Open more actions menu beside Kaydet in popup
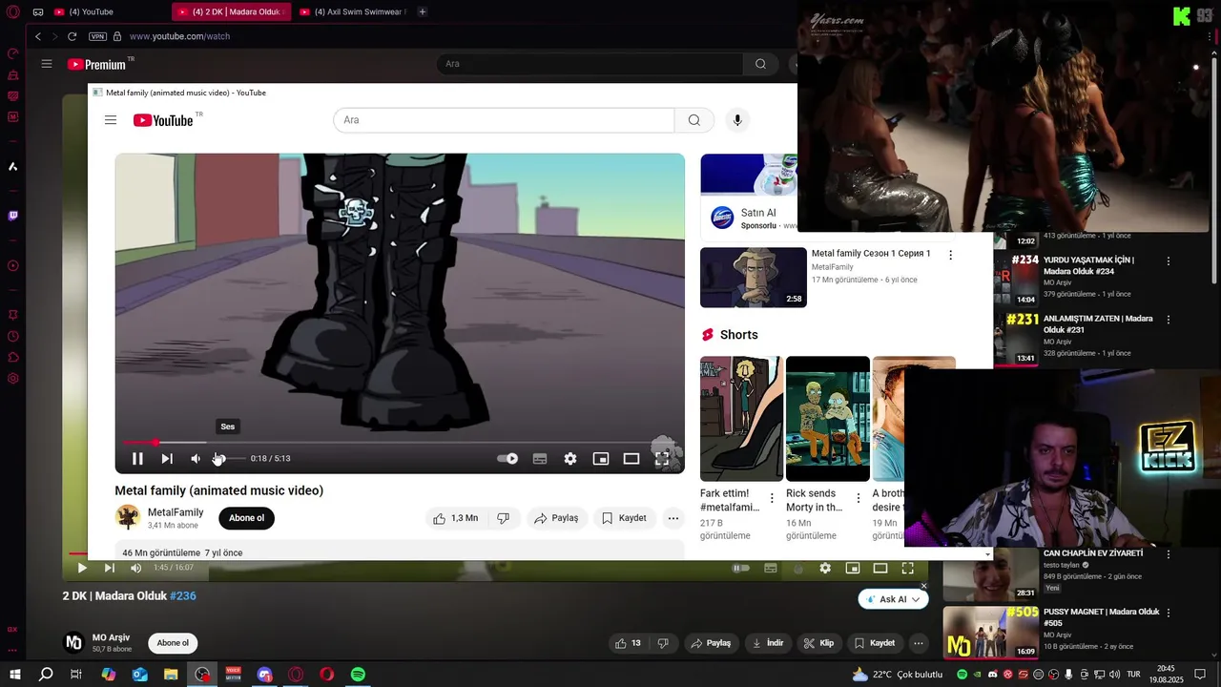 click(673, 518)
